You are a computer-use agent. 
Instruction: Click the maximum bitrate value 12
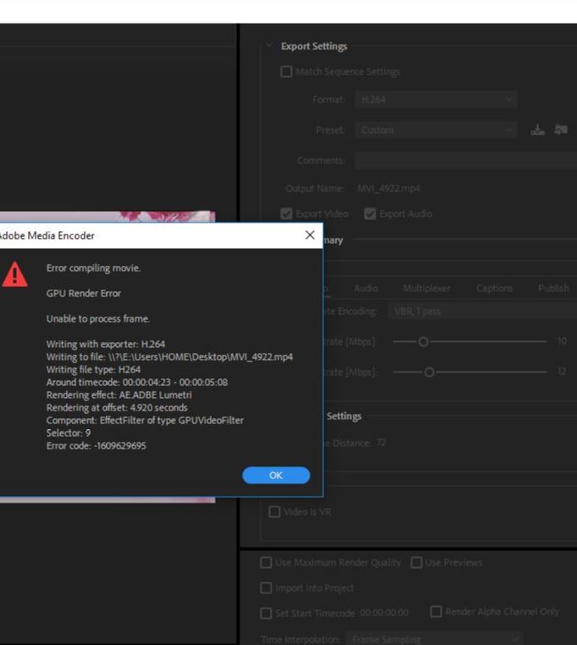coord(563,372)
